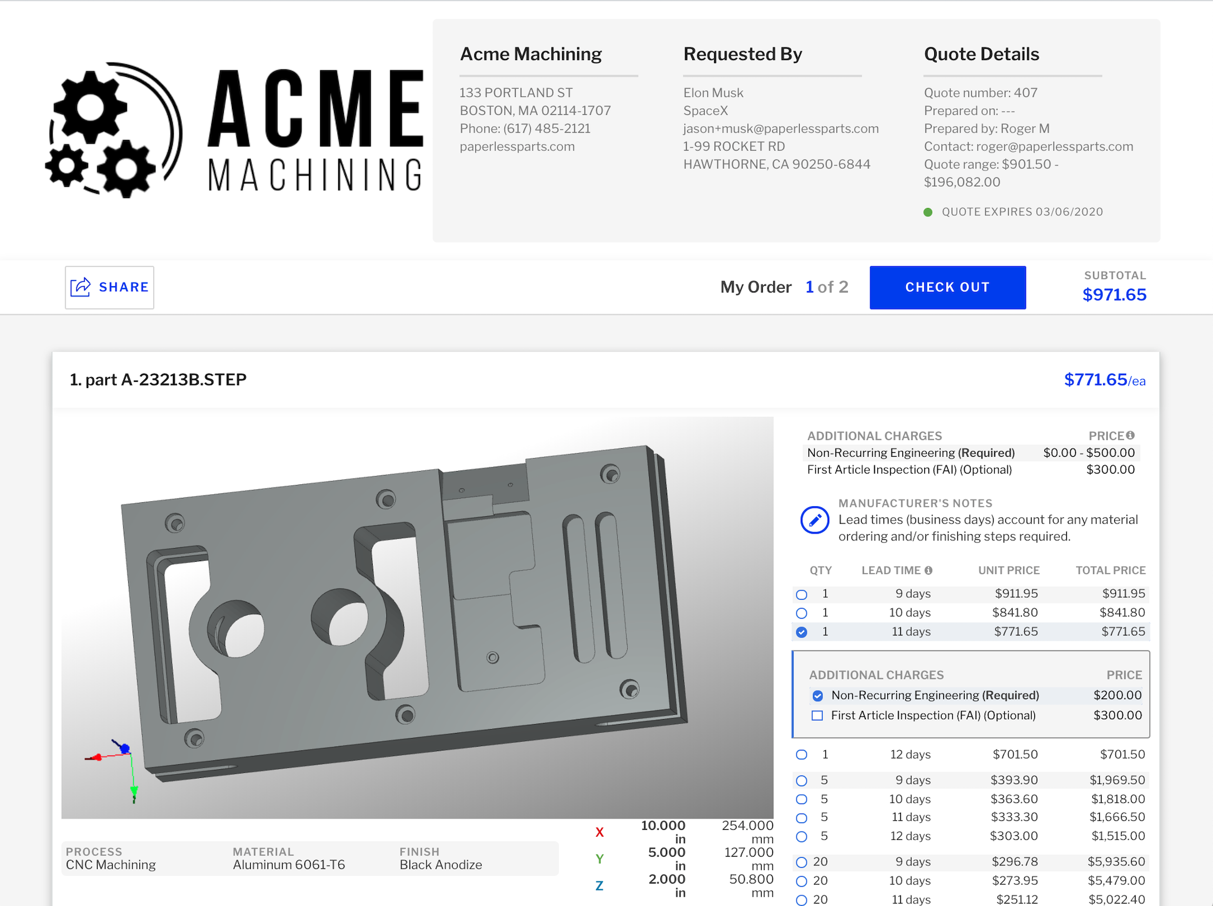Click the CHECK OUT button
This screenshot has height=906, width=1213.
point(947,287)
